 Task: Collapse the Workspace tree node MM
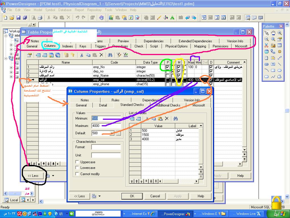click(6, 36)
